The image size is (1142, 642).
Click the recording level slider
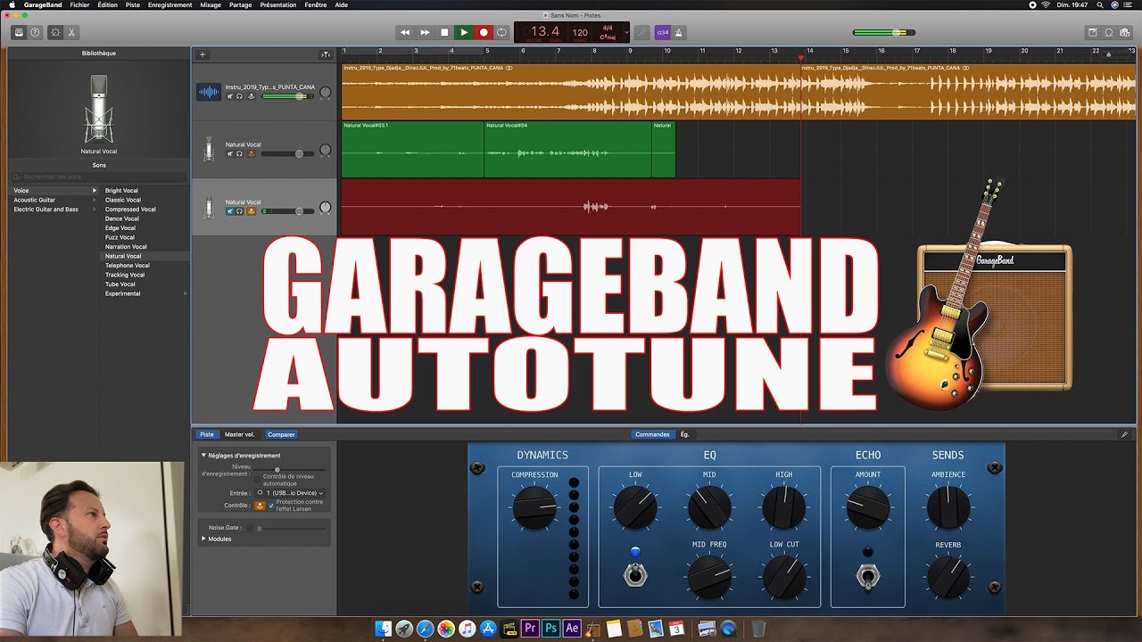(289, 469)
